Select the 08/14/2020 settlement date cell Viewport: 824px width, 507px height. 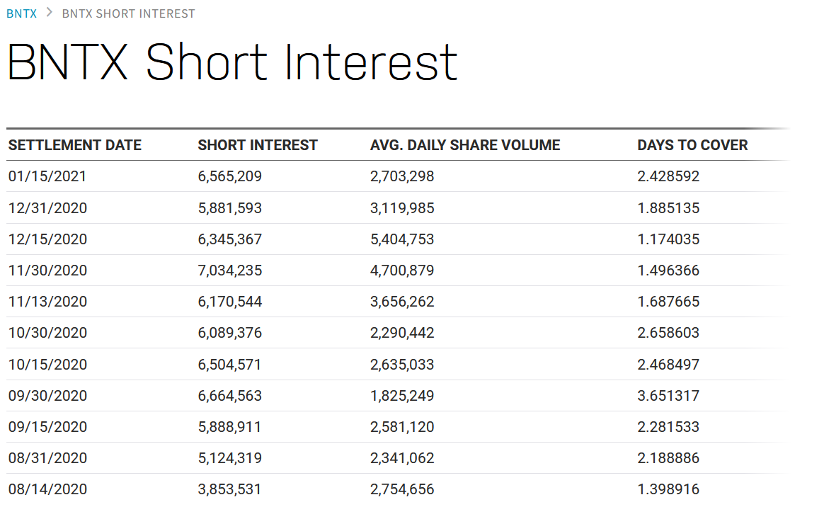point(47,489)
